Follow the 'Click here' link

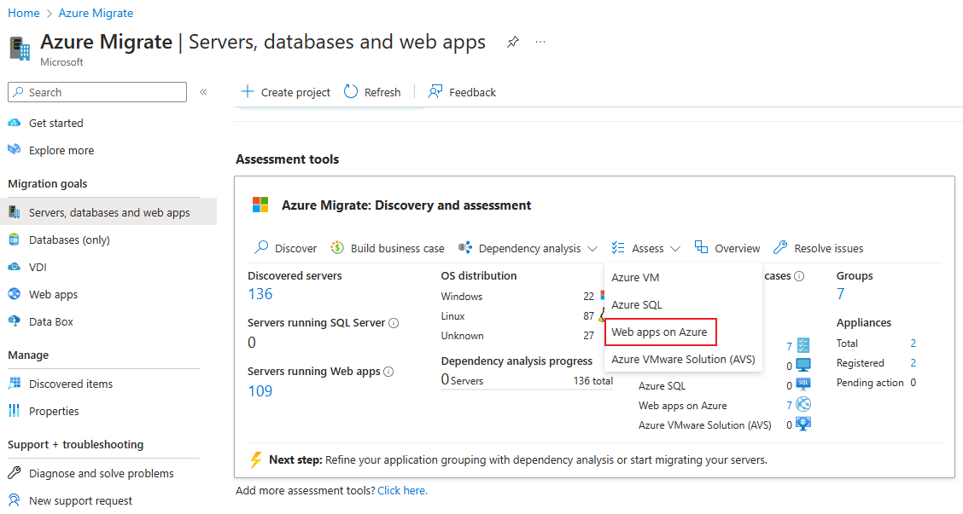(x=402, y=490)
